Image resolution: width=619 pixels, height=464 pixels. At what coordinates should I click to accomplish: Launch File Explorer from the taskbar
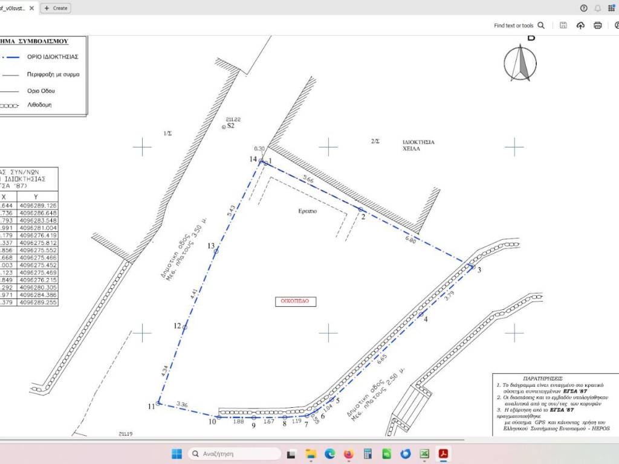point(311,454)
